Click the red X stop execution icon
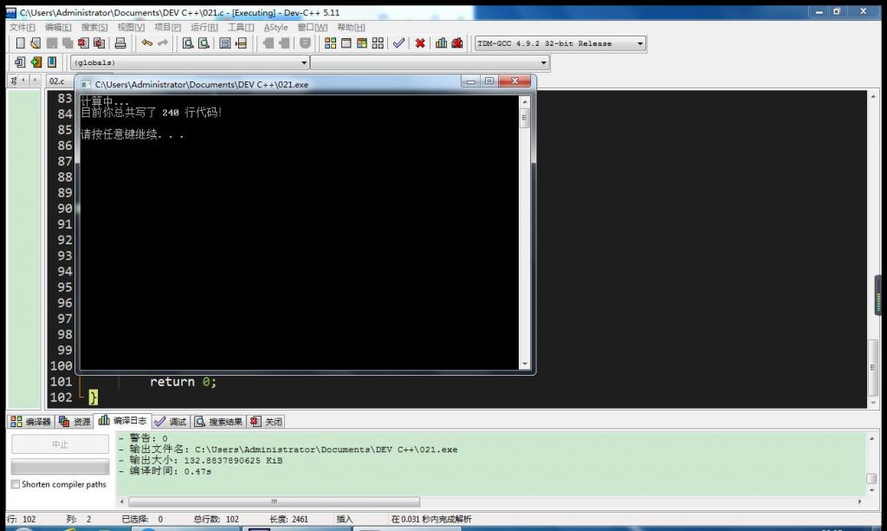Screen dimensions: 887x531 click(420, 43)
